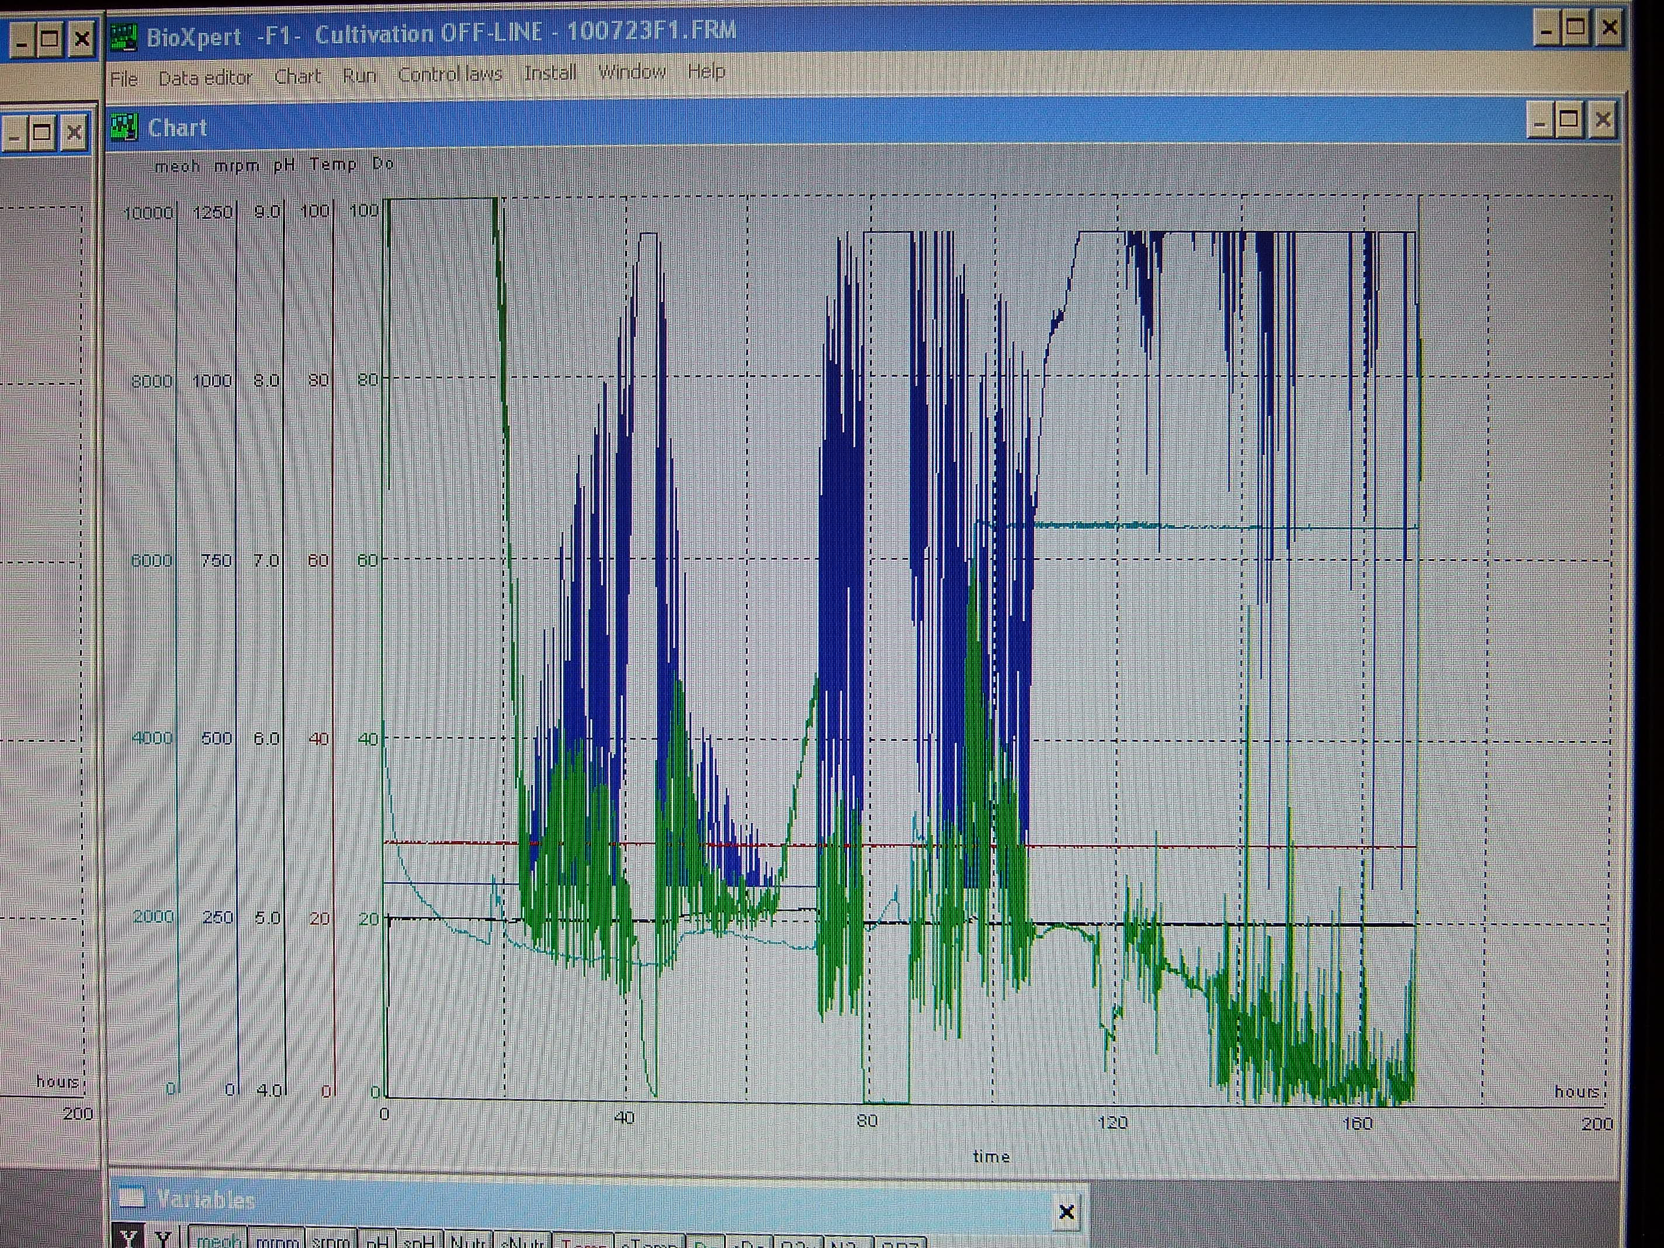Viewport: 1664px width, 1248px height.
Task: Minimize the Chart sub-window
Action: coord(1539,121)
